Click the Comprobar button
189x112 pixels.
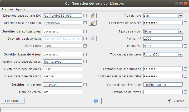click(13, 101)
